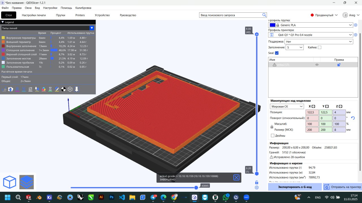Switch to 3D editor view cube
Screen dimensions: 362x203
tap(10, 182)
